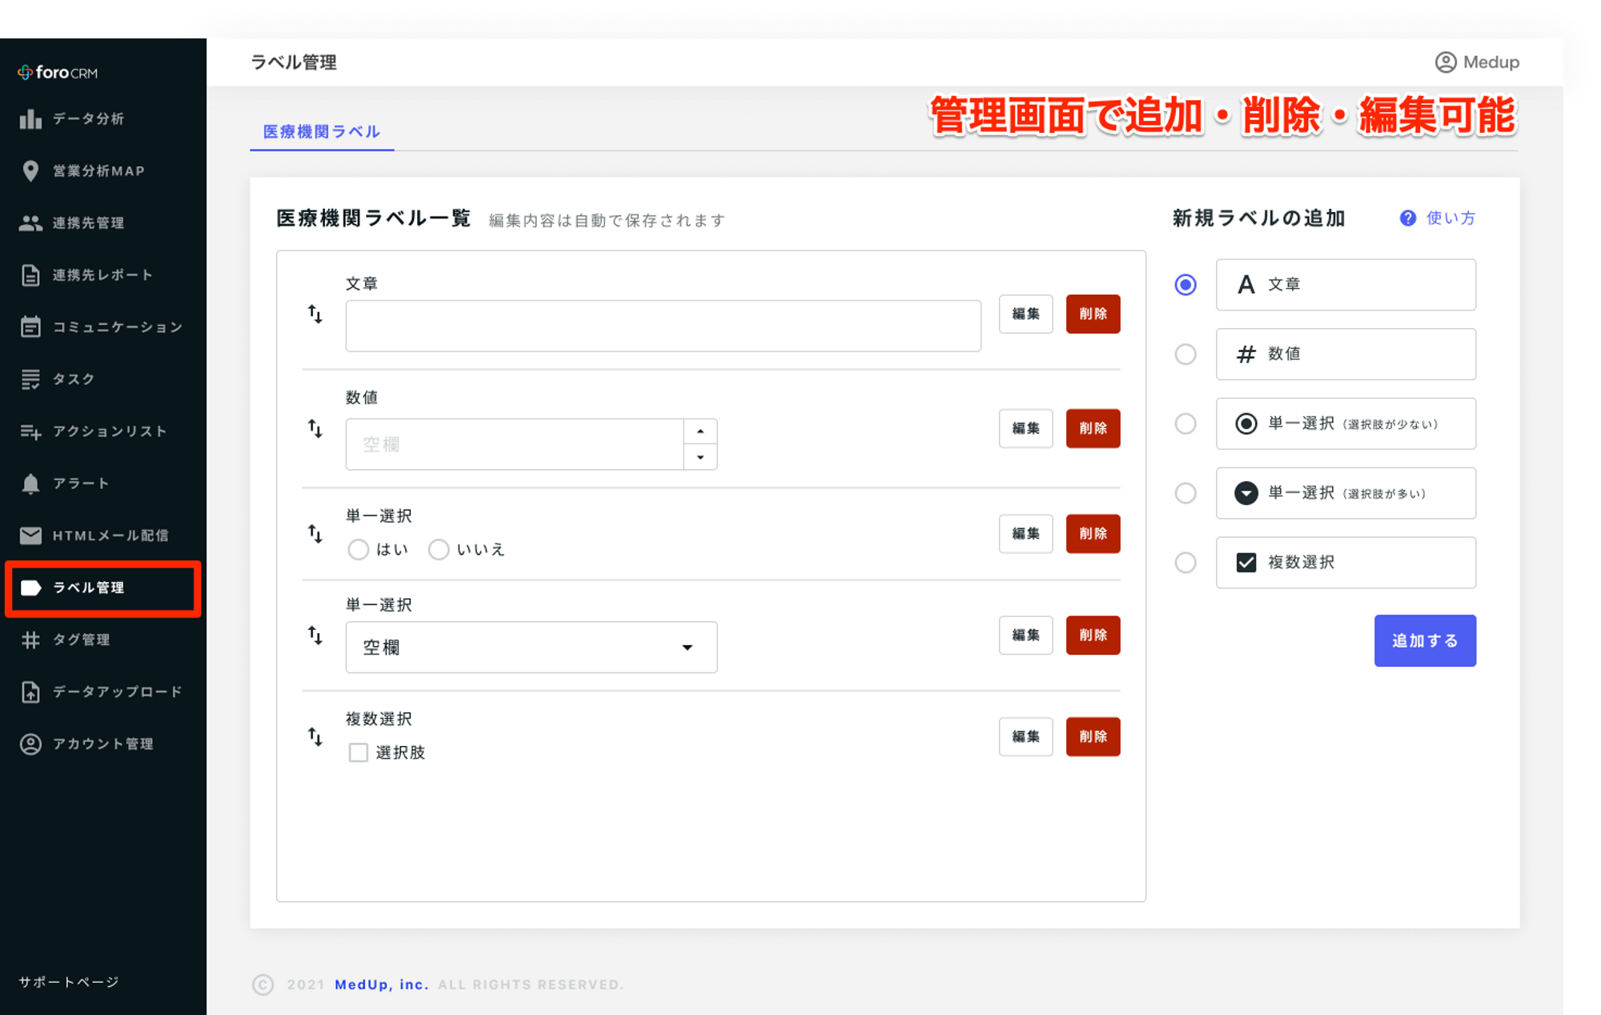Image resolution: width=1601 pixels, height=1015 pixels.
Task: Click reorder arrows for 文章 row
Action: click(315, 314)
